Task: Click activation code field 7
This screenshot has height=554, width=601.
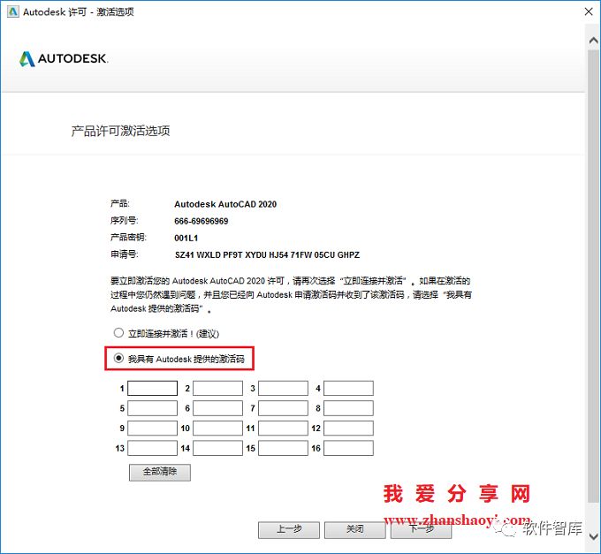Action: click(283, 408)
